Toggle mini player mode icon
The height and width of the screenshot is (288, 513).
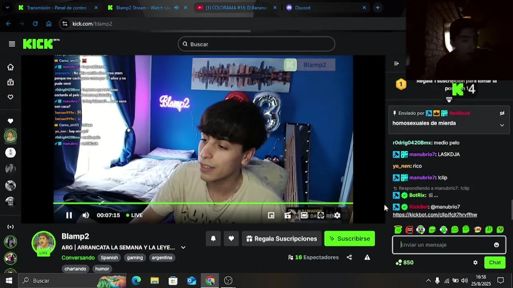271,215
